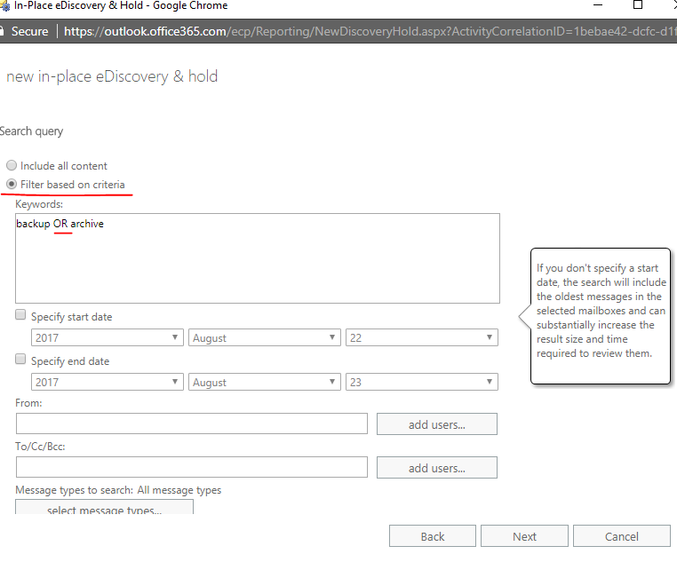The width and height of the screenshot is (677, 562).
Task: Select Filter based on criteria option
Action: click(12, 184)
